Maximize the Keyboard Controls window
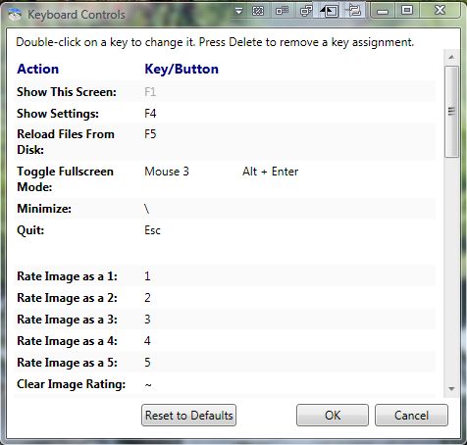This screenshot has height=445, width=467. coord(407,11)
